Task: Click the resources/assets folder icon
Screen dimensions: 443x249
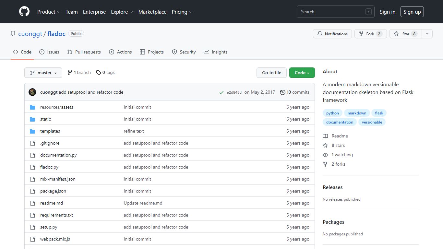Action: point(32,107)
